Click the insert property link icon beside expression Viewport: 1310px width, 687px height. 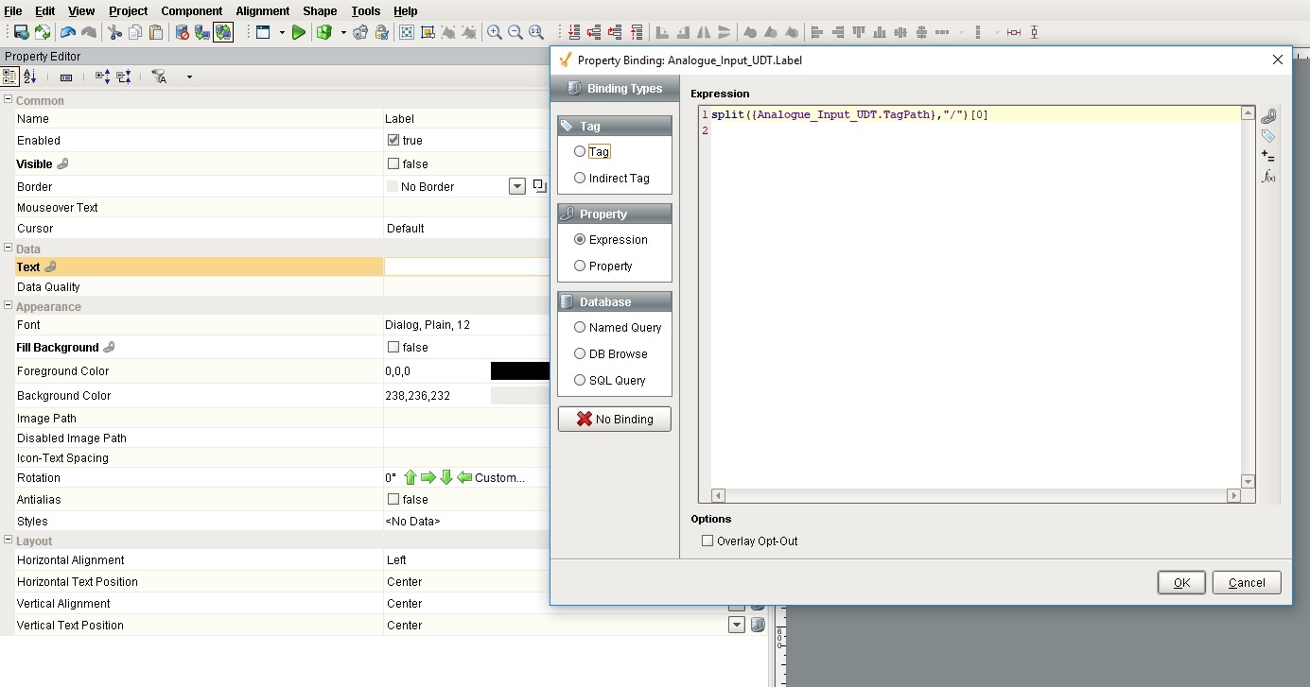point(1268,116)
